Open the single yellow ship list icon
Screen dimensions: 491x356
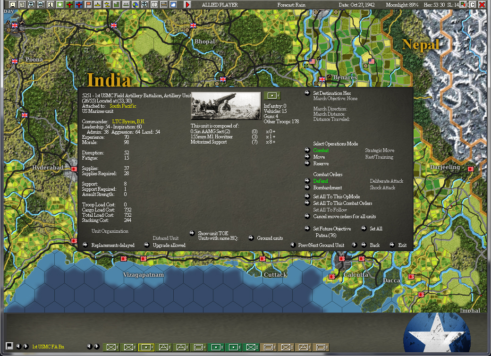[98, 5]
